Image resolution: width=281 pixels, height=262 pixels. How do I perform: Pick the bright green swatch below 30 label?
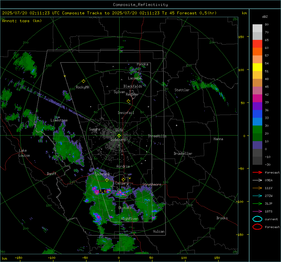[257, 130]
